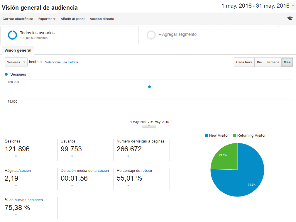Open the Sesiones metric dropdown

16,62
